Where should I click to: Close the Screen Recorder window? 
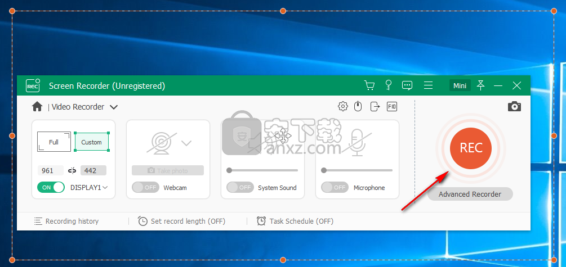[517, 85]
